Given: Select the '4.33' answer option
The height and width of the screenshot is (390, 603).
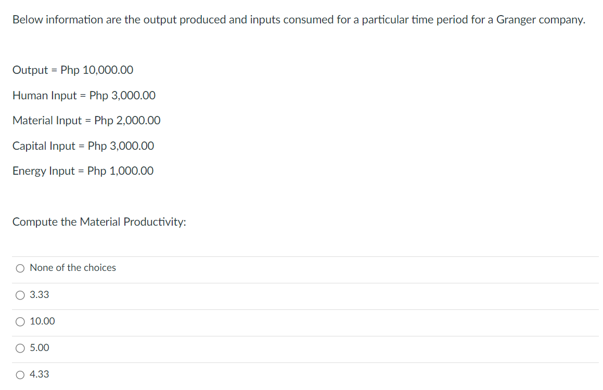Looking at the screenshot, I should point(20,374).
